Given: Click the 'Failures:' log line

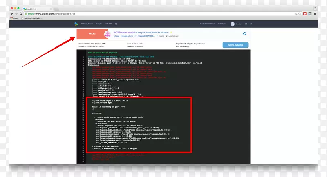Looking at the screenshot, I should coord(97,113).
